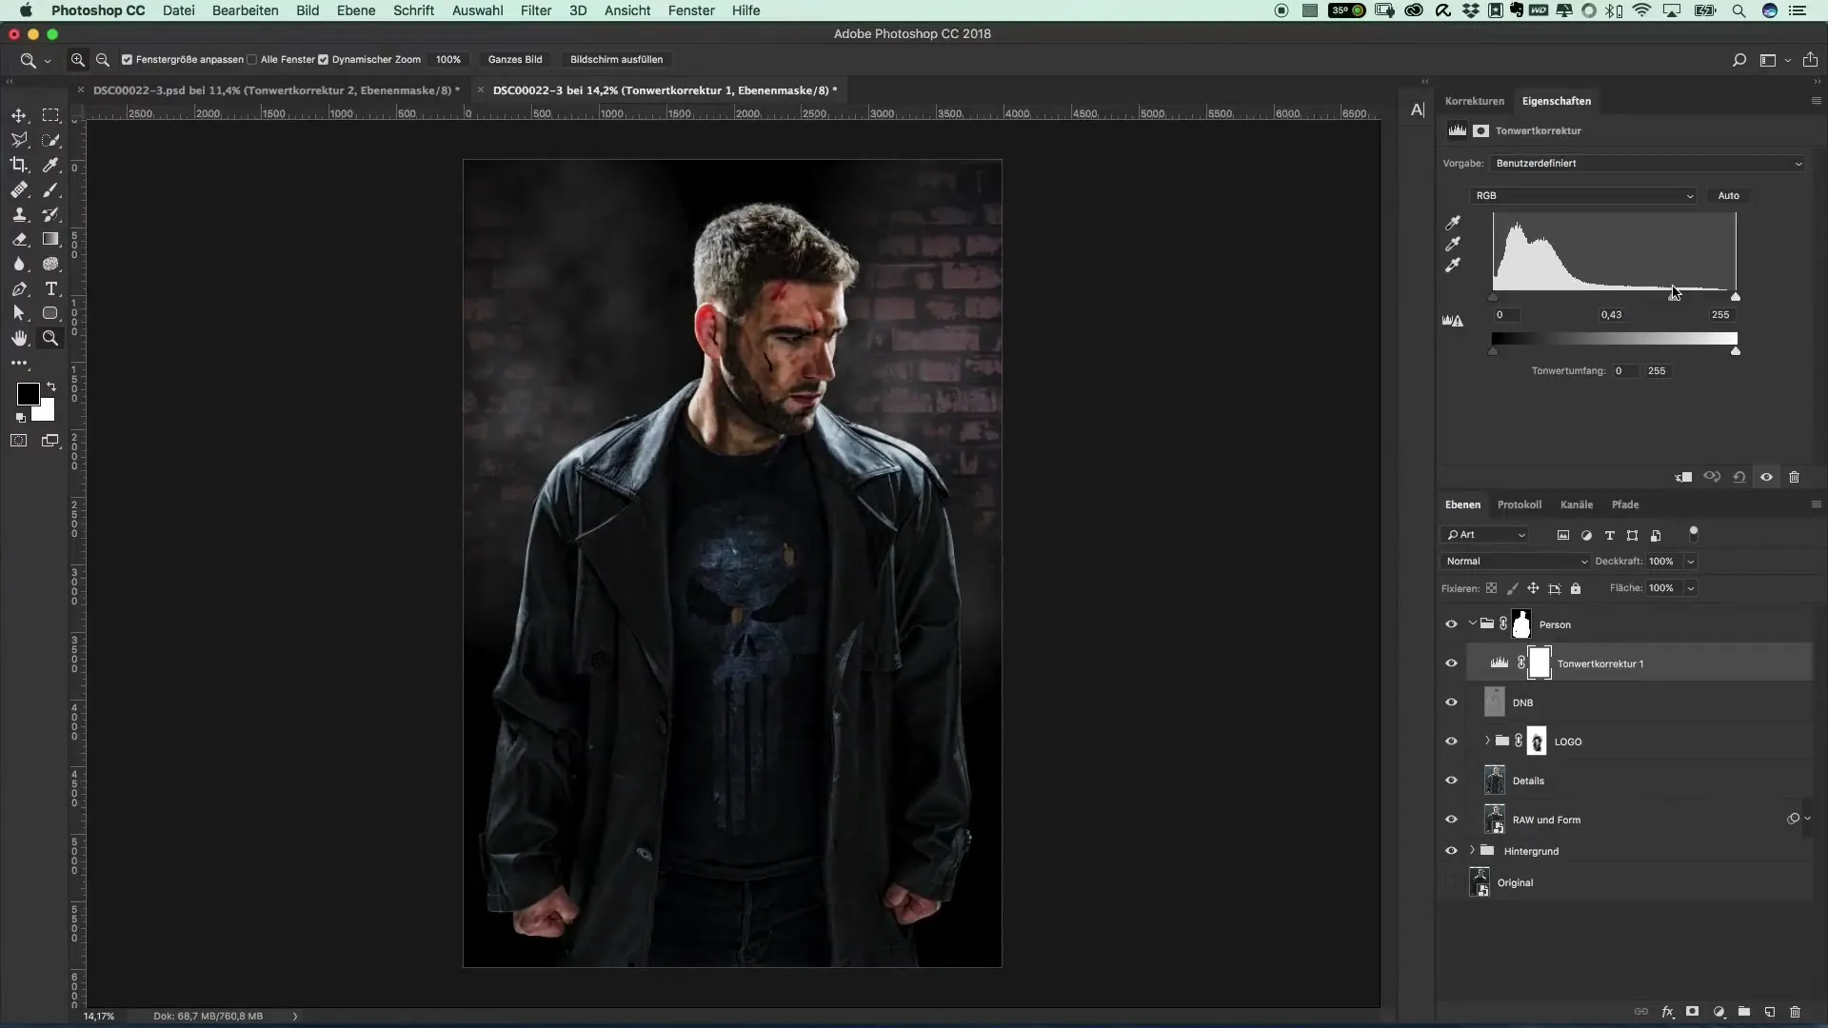Select the Brush tool
The height and width of the screenshot is (1028, 1828).
tap(50, 189)
